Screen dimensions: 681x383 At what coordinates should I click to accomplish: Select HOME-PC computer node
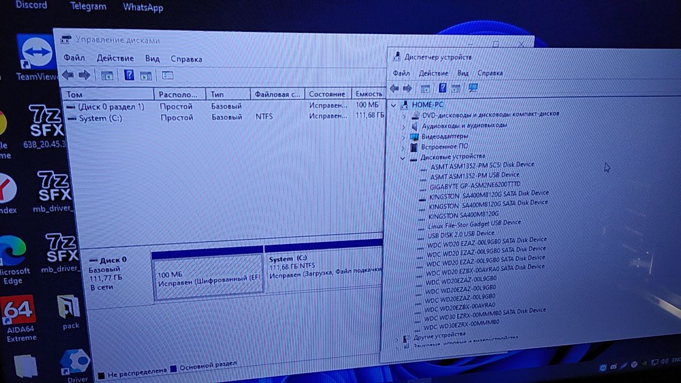click(427, 105)
